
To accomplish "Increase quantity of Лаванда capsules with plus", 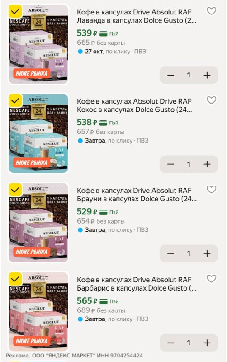I will click(x=207, y=75).
